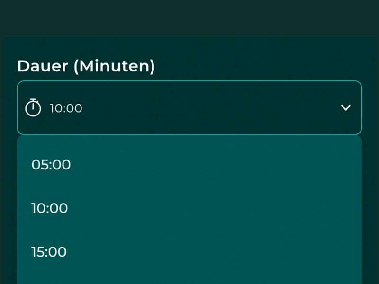Select the currently shown 10:00 value

pos(66,108)
